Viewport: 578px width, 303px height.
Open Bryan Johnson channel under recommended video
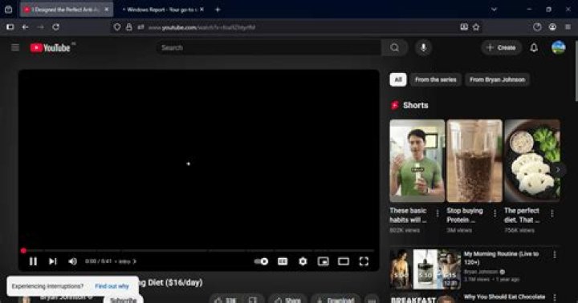(481, 272)
